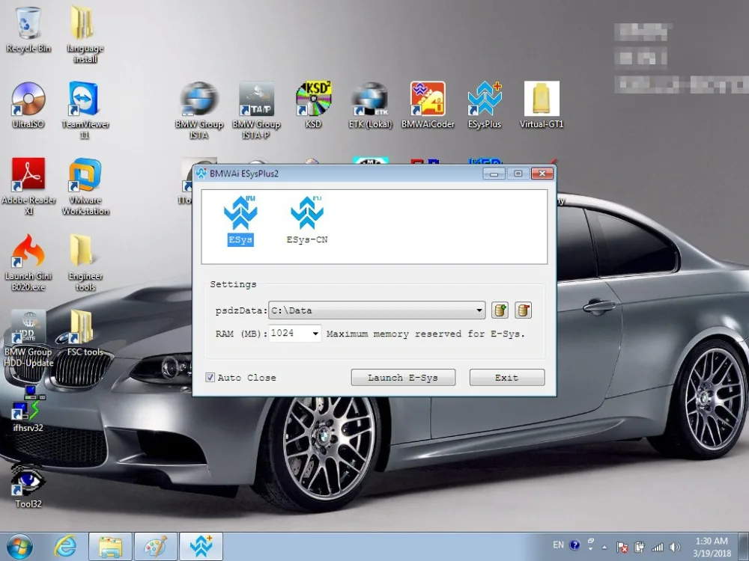The height and width of the screenshot is (561, 749).
Task: Select the Launch Gini B020.exe shortcut
Action: tap(28, 263)
